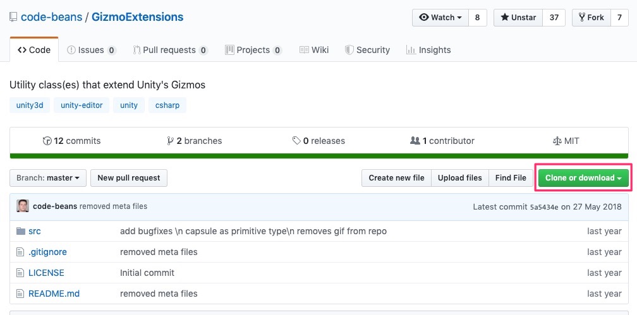Screen dimensions: 637x315
Task: View the 8 watchers count
Action: click(477, 18)
